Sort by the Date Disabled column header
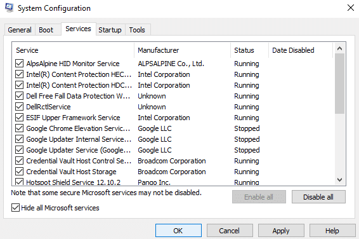Viewport: 359px width, 239px height. click(301, 50)
